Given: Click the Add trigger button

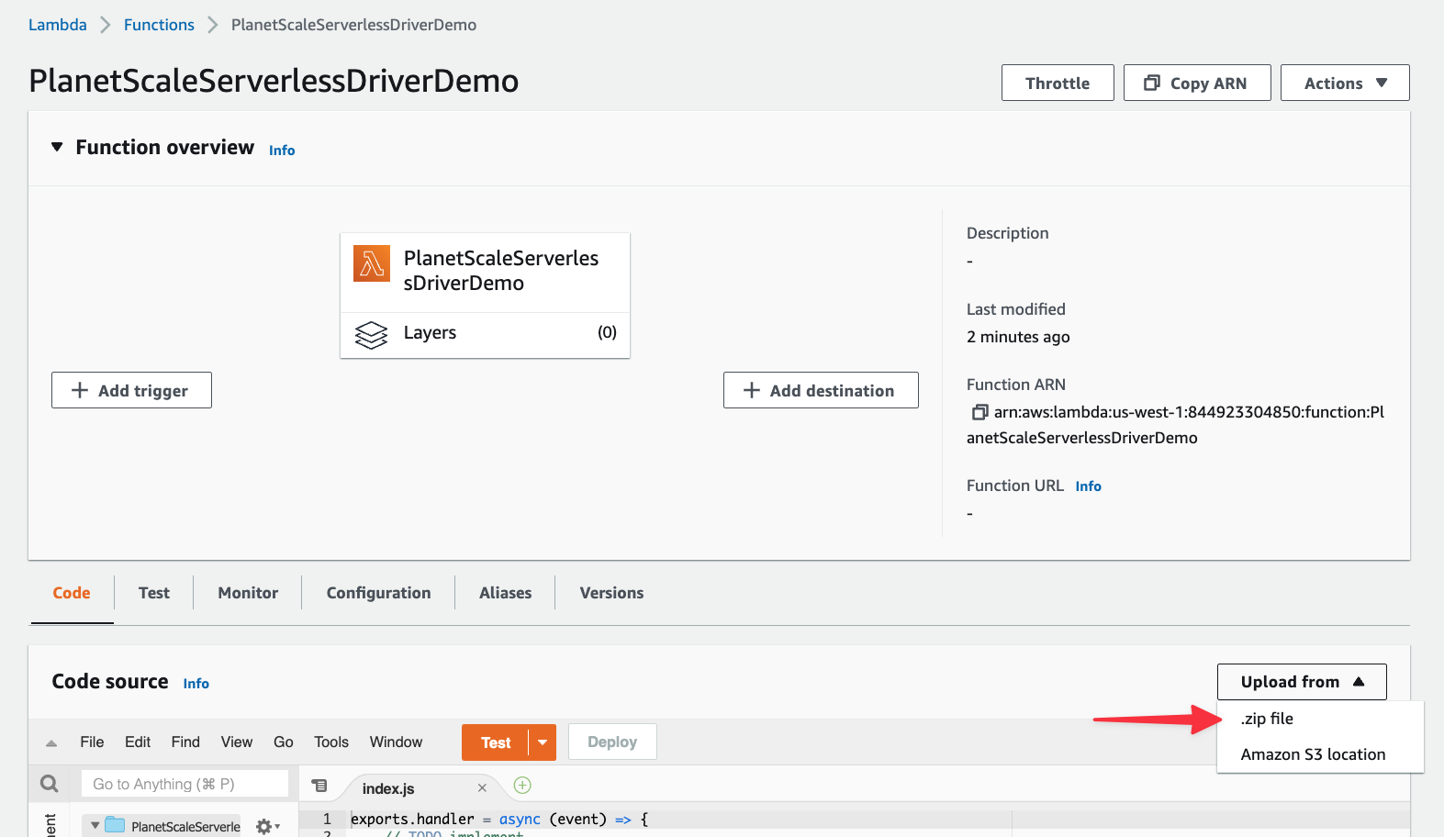Looking at the screenshot, I should pyautogui.click(x=131, y=390).
